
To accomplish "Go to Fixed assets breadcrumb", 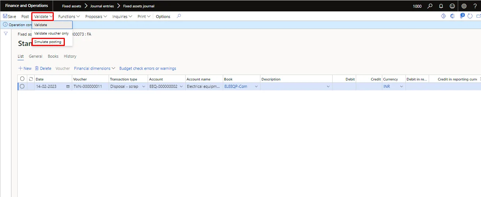I will coord(71,6).
